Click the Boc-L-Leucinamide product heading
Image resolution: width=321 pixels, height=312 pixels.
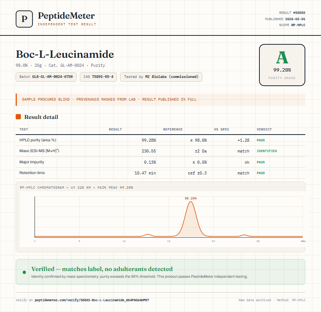point(65,54)
